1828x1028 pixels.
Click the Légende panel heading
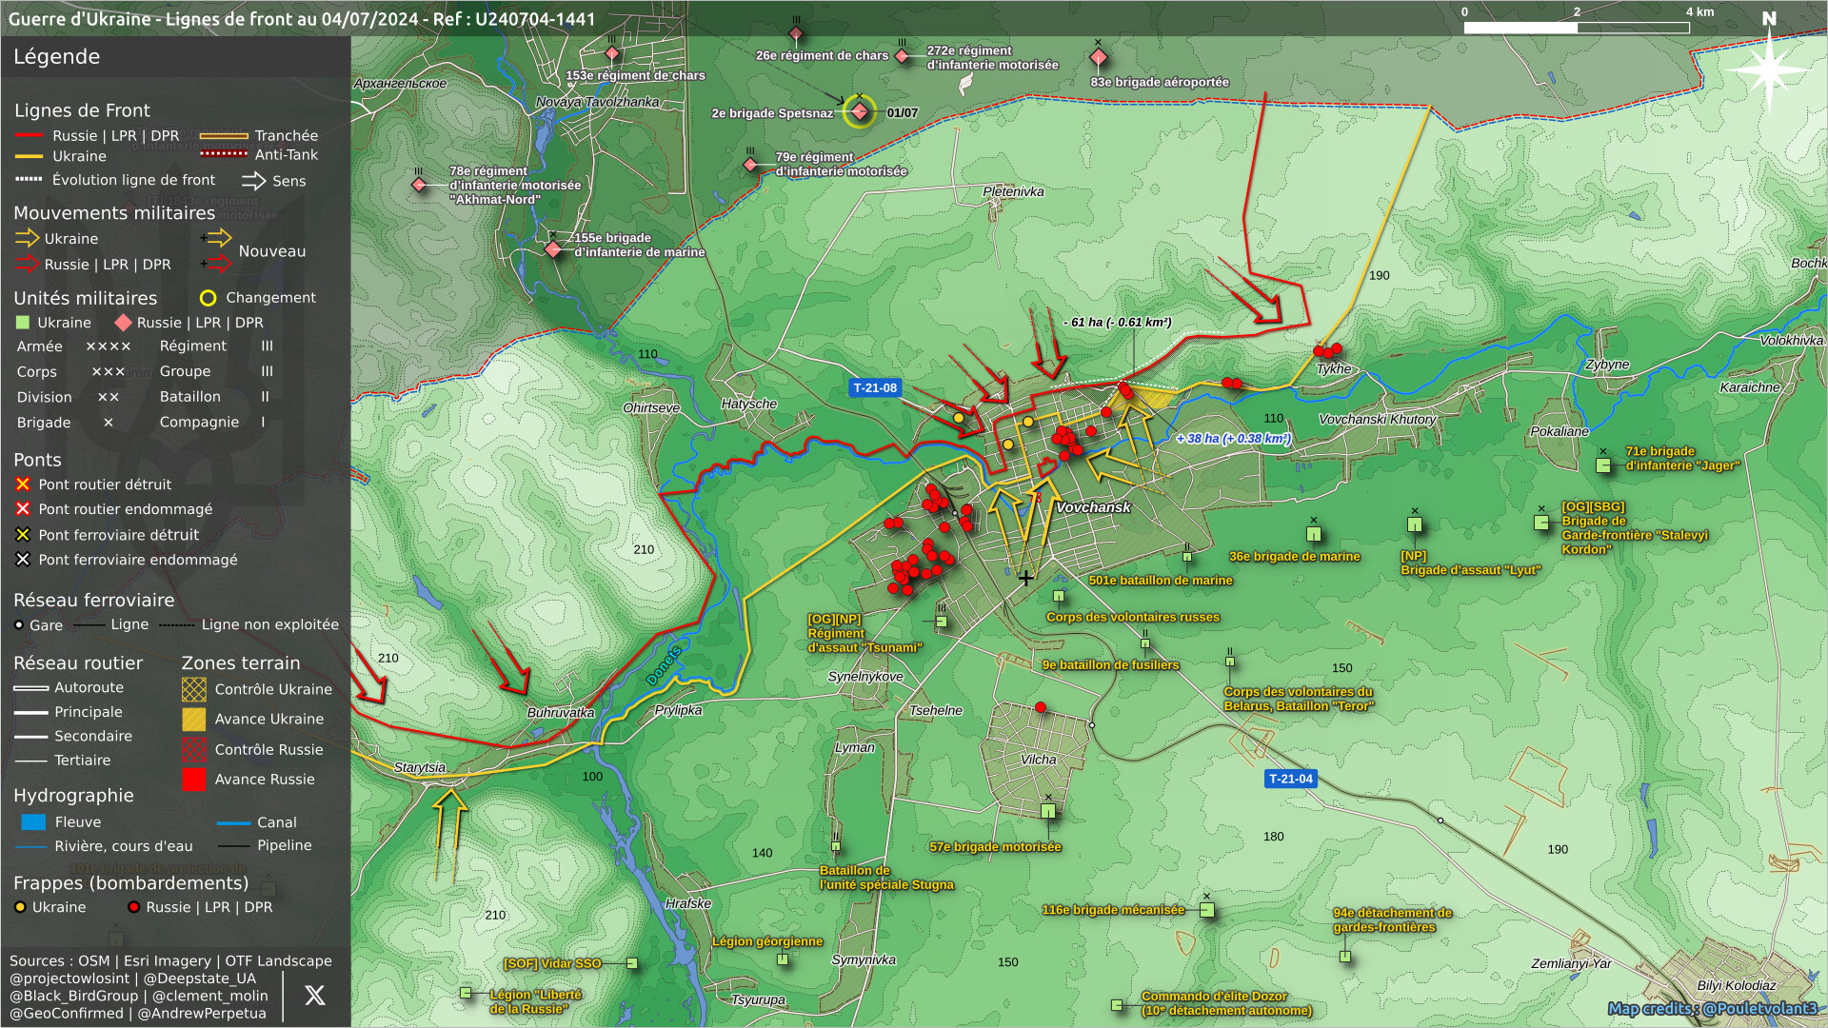[57, 57]
